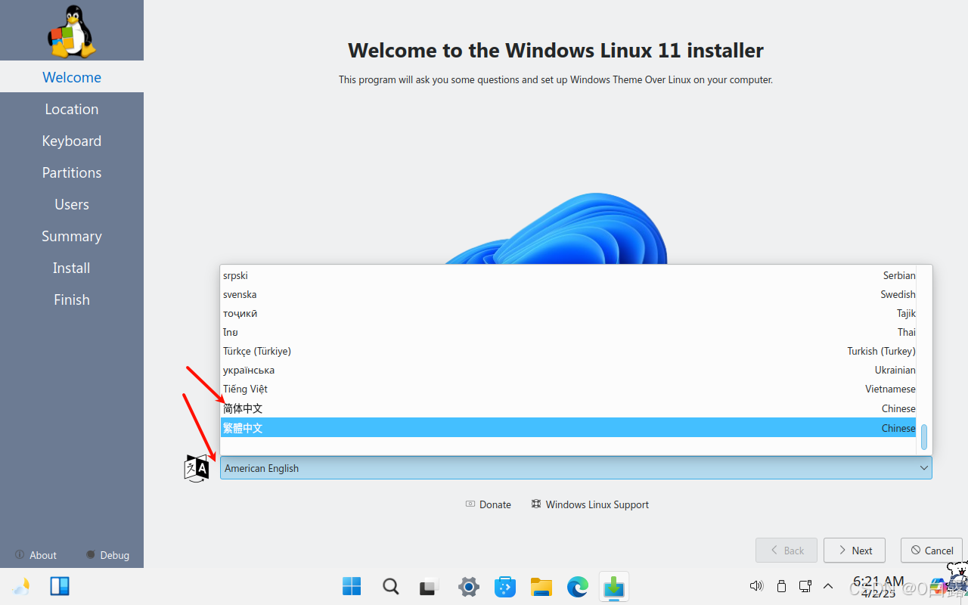Select the Install step in sidebar
The width and height of the screenshot is (968, 605).
point(72,268)
